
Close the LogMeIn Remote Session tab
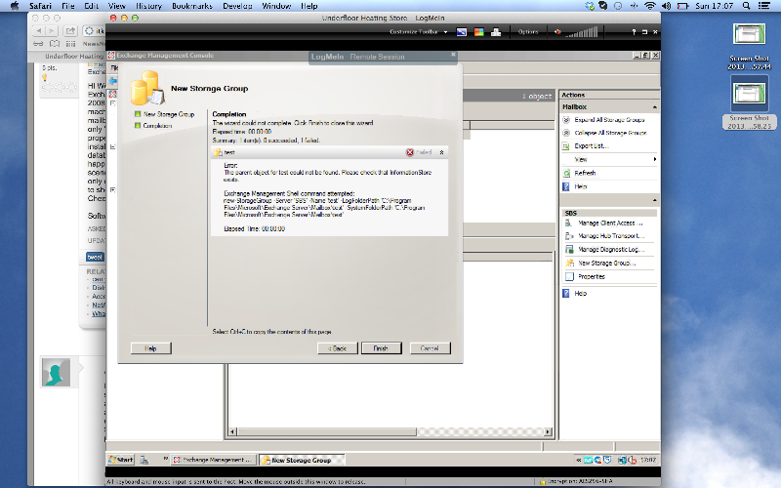[x=453, y=55]
